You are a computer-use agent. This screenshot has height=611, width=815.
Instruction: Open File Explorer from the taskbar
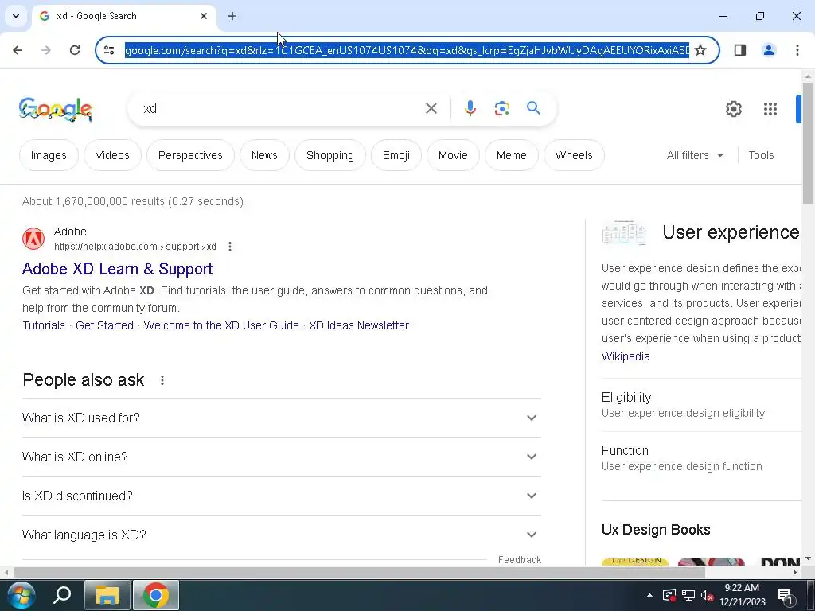pos(107,595)
